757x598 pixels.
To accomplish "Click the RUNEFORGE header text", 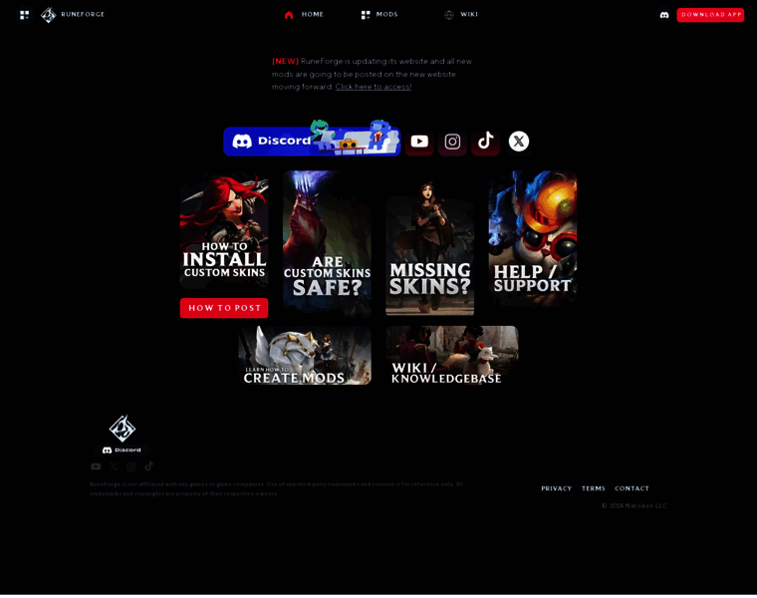I will click(83, 15).
